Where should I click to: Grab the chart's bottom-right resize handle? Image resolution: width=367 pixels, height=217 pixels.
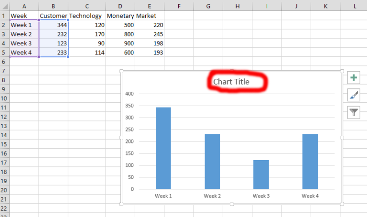(x=342, y=204)
